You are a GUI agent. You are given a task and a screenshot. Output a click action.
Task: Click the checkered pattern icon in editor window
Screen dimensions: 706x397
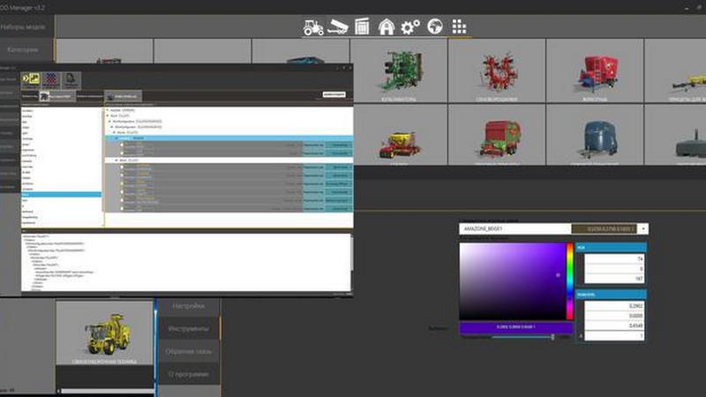(x=51, y=79)
